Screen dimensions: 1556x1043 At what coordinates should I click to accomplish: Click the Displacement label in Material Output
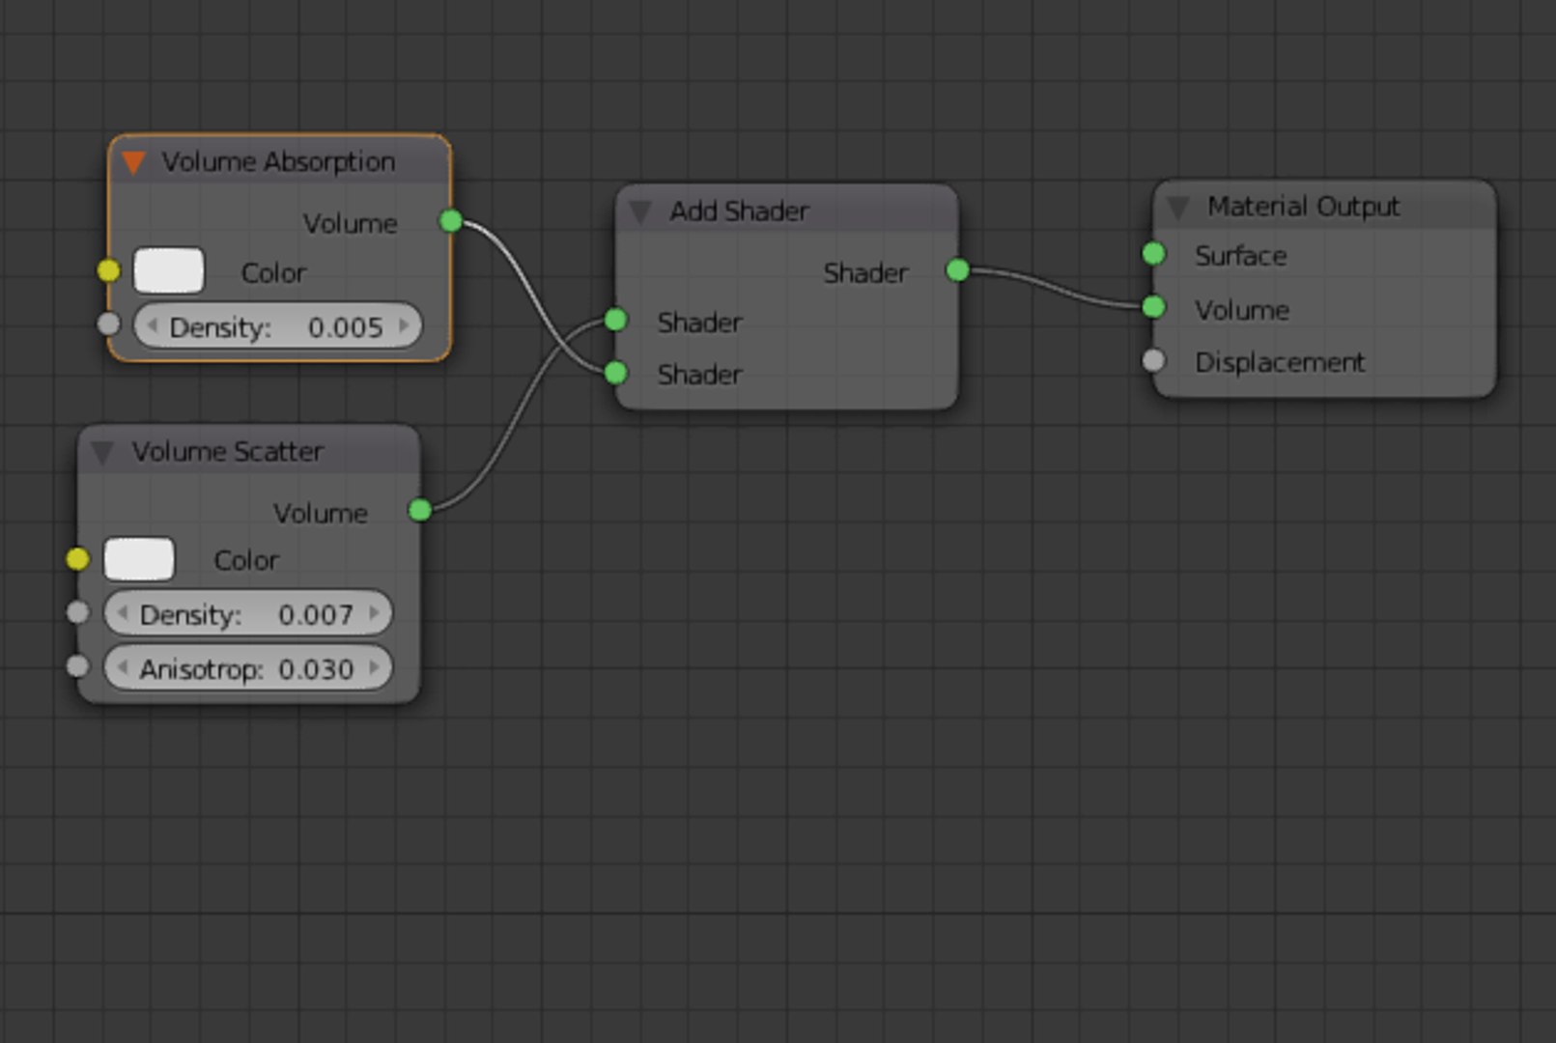(x=1280, y=363)
